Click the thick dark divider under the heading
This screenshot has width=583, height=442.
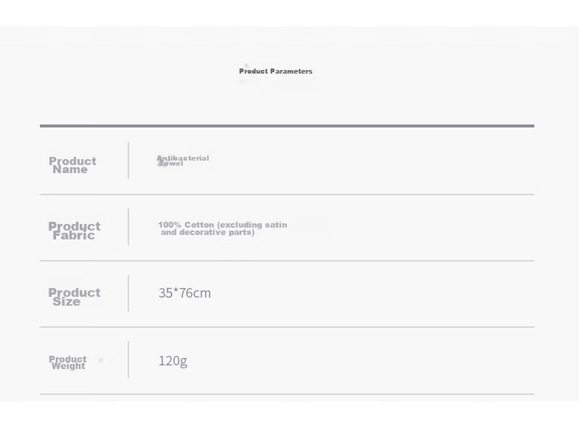pyautogui.click(x=287, y=126)
